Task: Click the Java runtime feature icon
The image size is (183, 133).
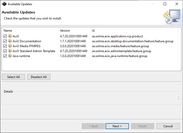Action: pyautogui.click(x=10, y=56)
